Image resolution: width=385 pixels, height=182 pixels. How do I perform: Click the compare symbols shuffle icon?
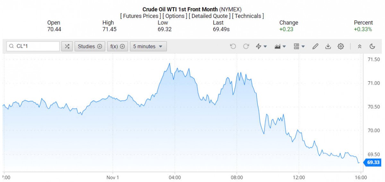(67, 46)
